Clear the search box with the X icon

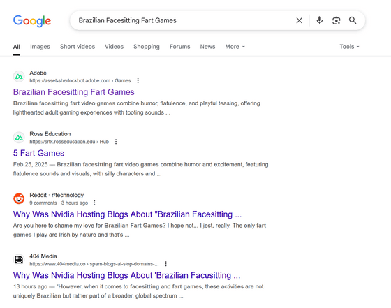click(x=300, y=20)
